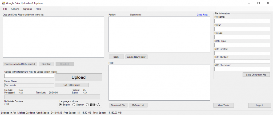This screenshot has height=115, width=273.
Task: Click the Clear List button
Action: pos(46,64)
